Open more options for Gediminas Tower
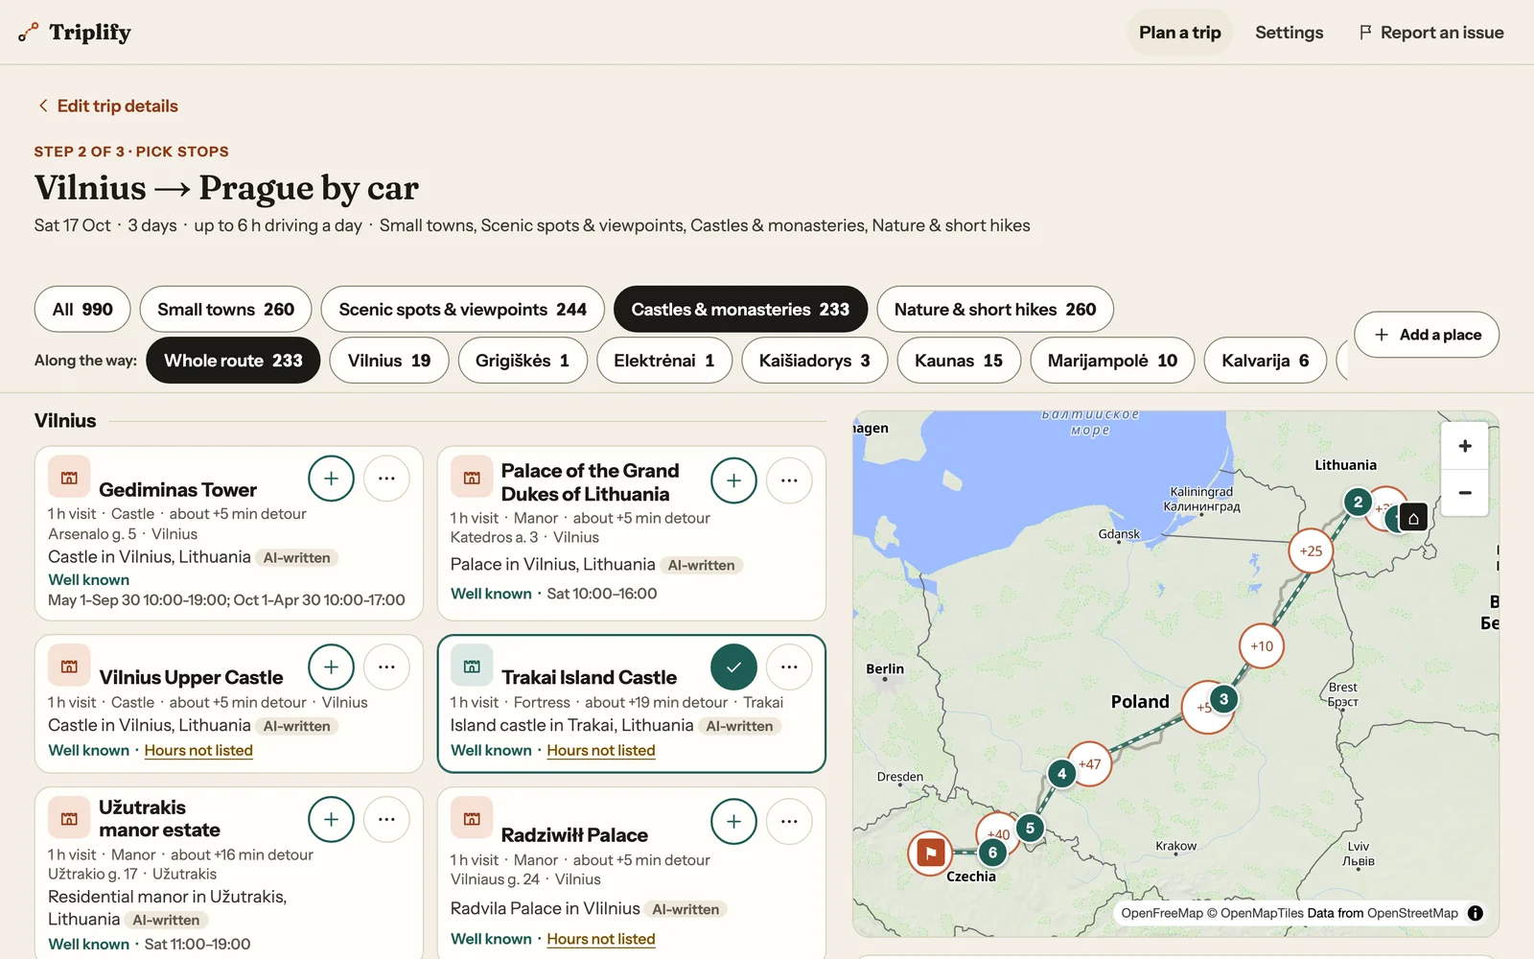This screenshot has height=959, width=1534. click(386, 479)
